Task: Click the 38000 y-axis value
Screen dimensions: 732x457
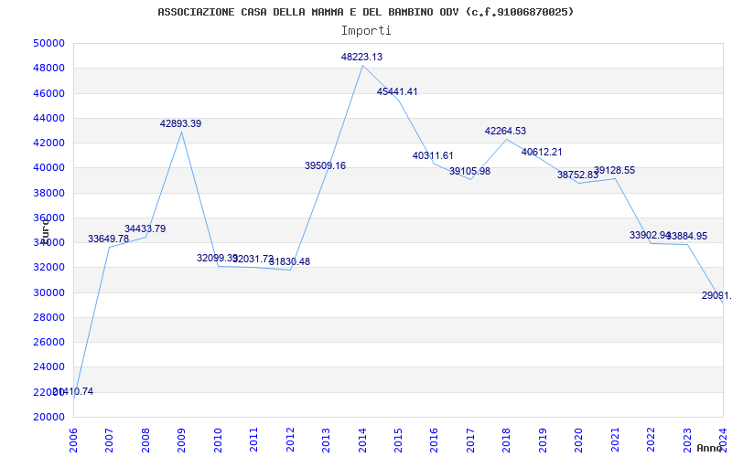Action: click(x=48, y=193)
